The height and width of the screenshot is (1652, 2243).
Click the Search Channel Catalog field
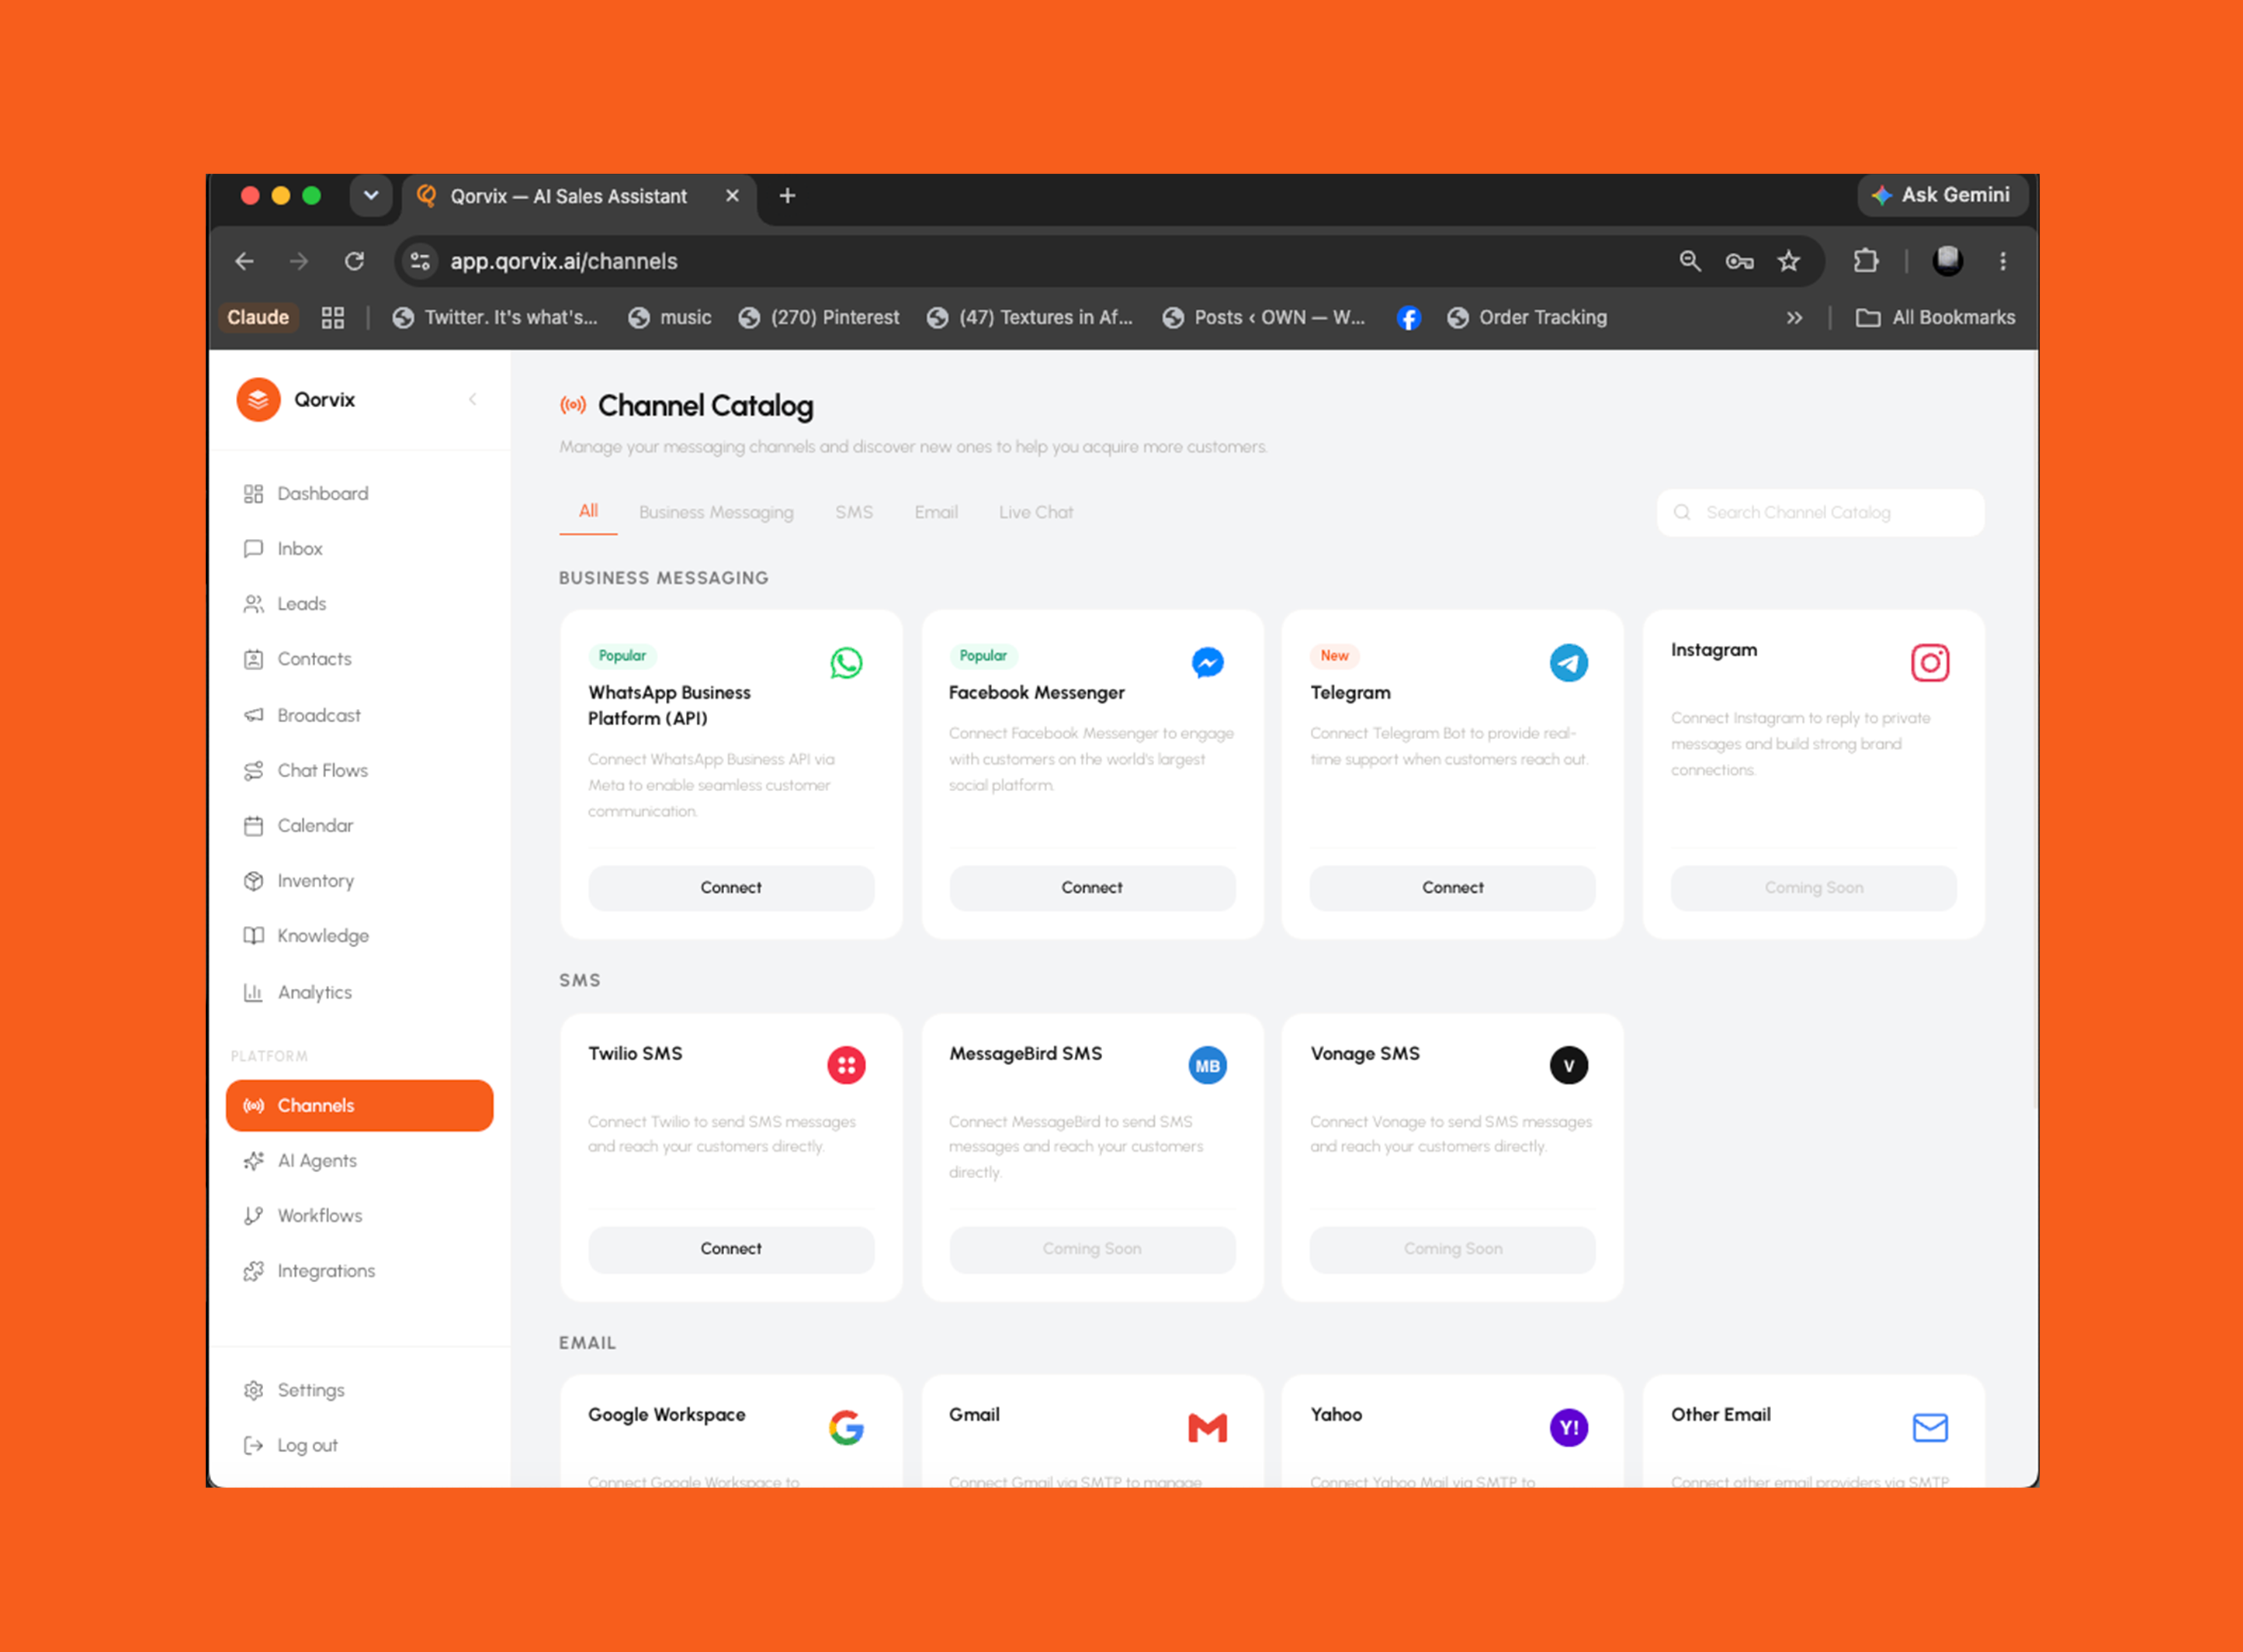tap(1821, 512)
